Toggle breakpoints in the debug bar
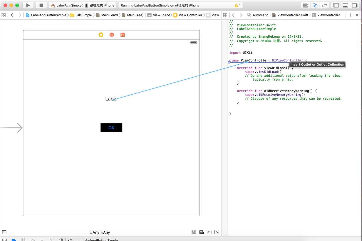The height and width of the screenshot is (241, 362). point(14,240)
